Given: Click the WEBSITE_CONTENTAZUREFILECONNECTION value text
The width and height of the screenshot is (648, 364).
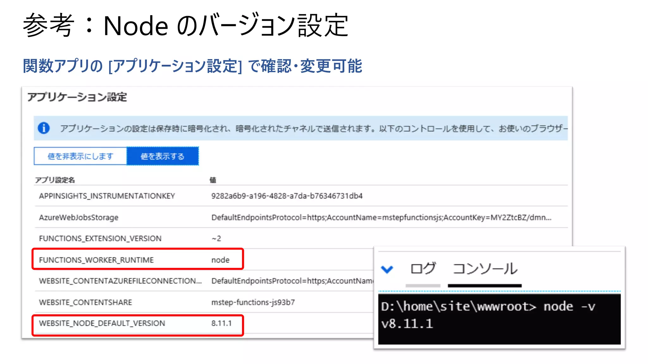Looking at the screenshot, I should click(x=292, y=281).
